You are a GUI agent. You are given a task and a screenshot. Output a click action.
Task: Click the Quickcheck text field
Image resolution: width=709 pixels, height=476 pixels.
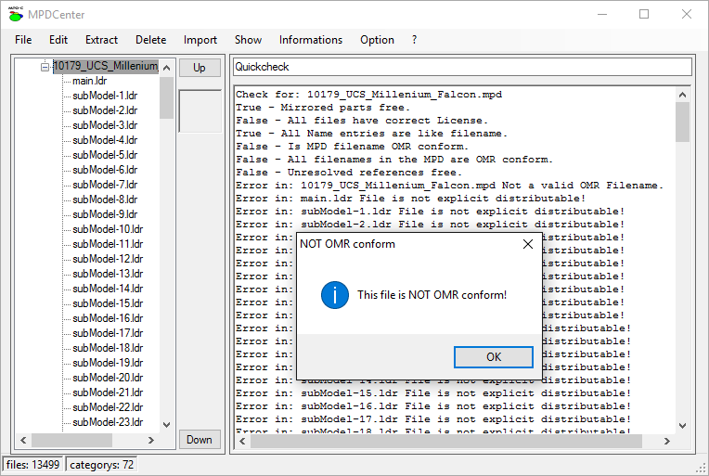click(462, 67)
